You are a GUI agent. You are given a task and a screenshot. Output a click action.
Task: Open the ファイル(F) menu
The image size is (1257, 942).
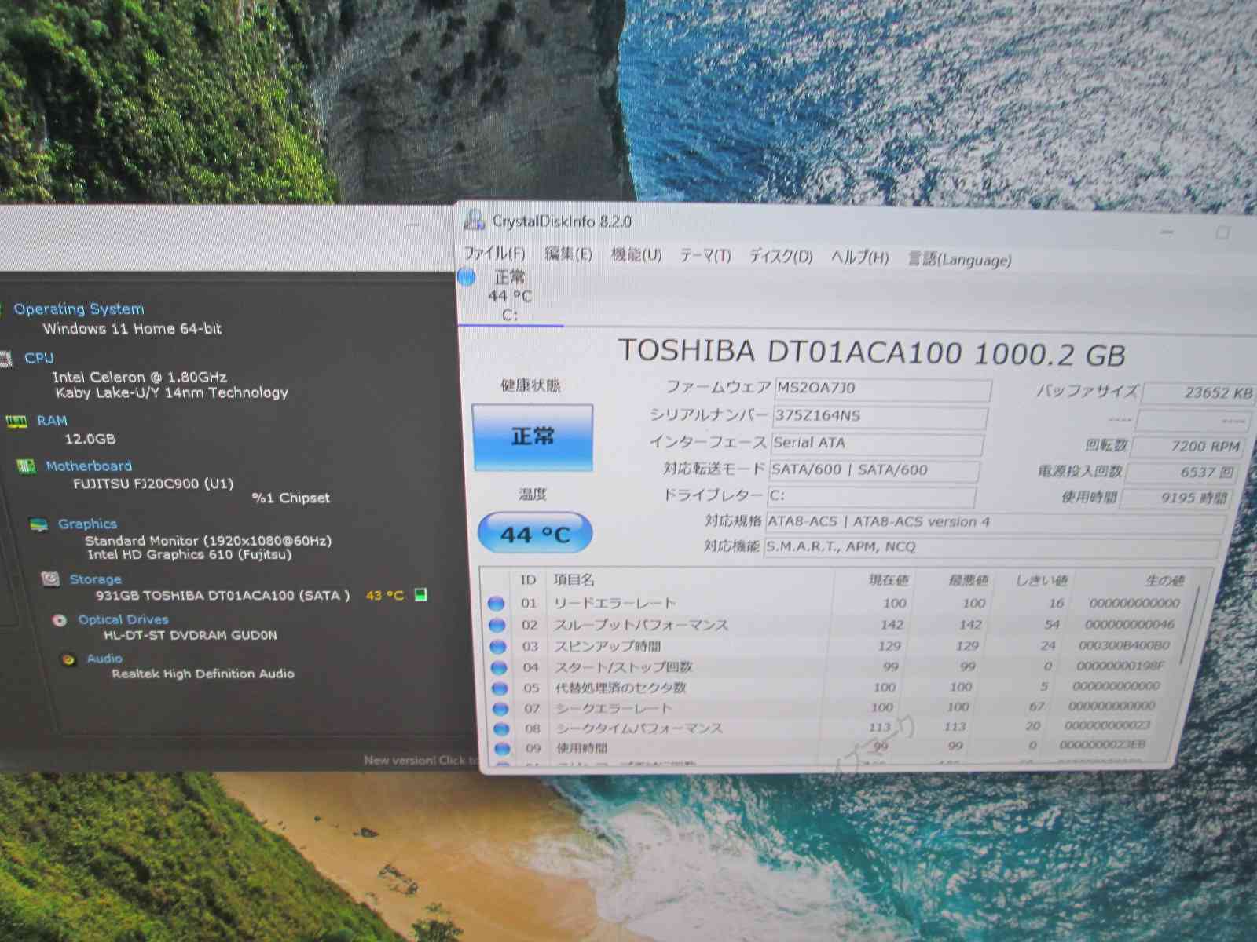tap(493, 254)
